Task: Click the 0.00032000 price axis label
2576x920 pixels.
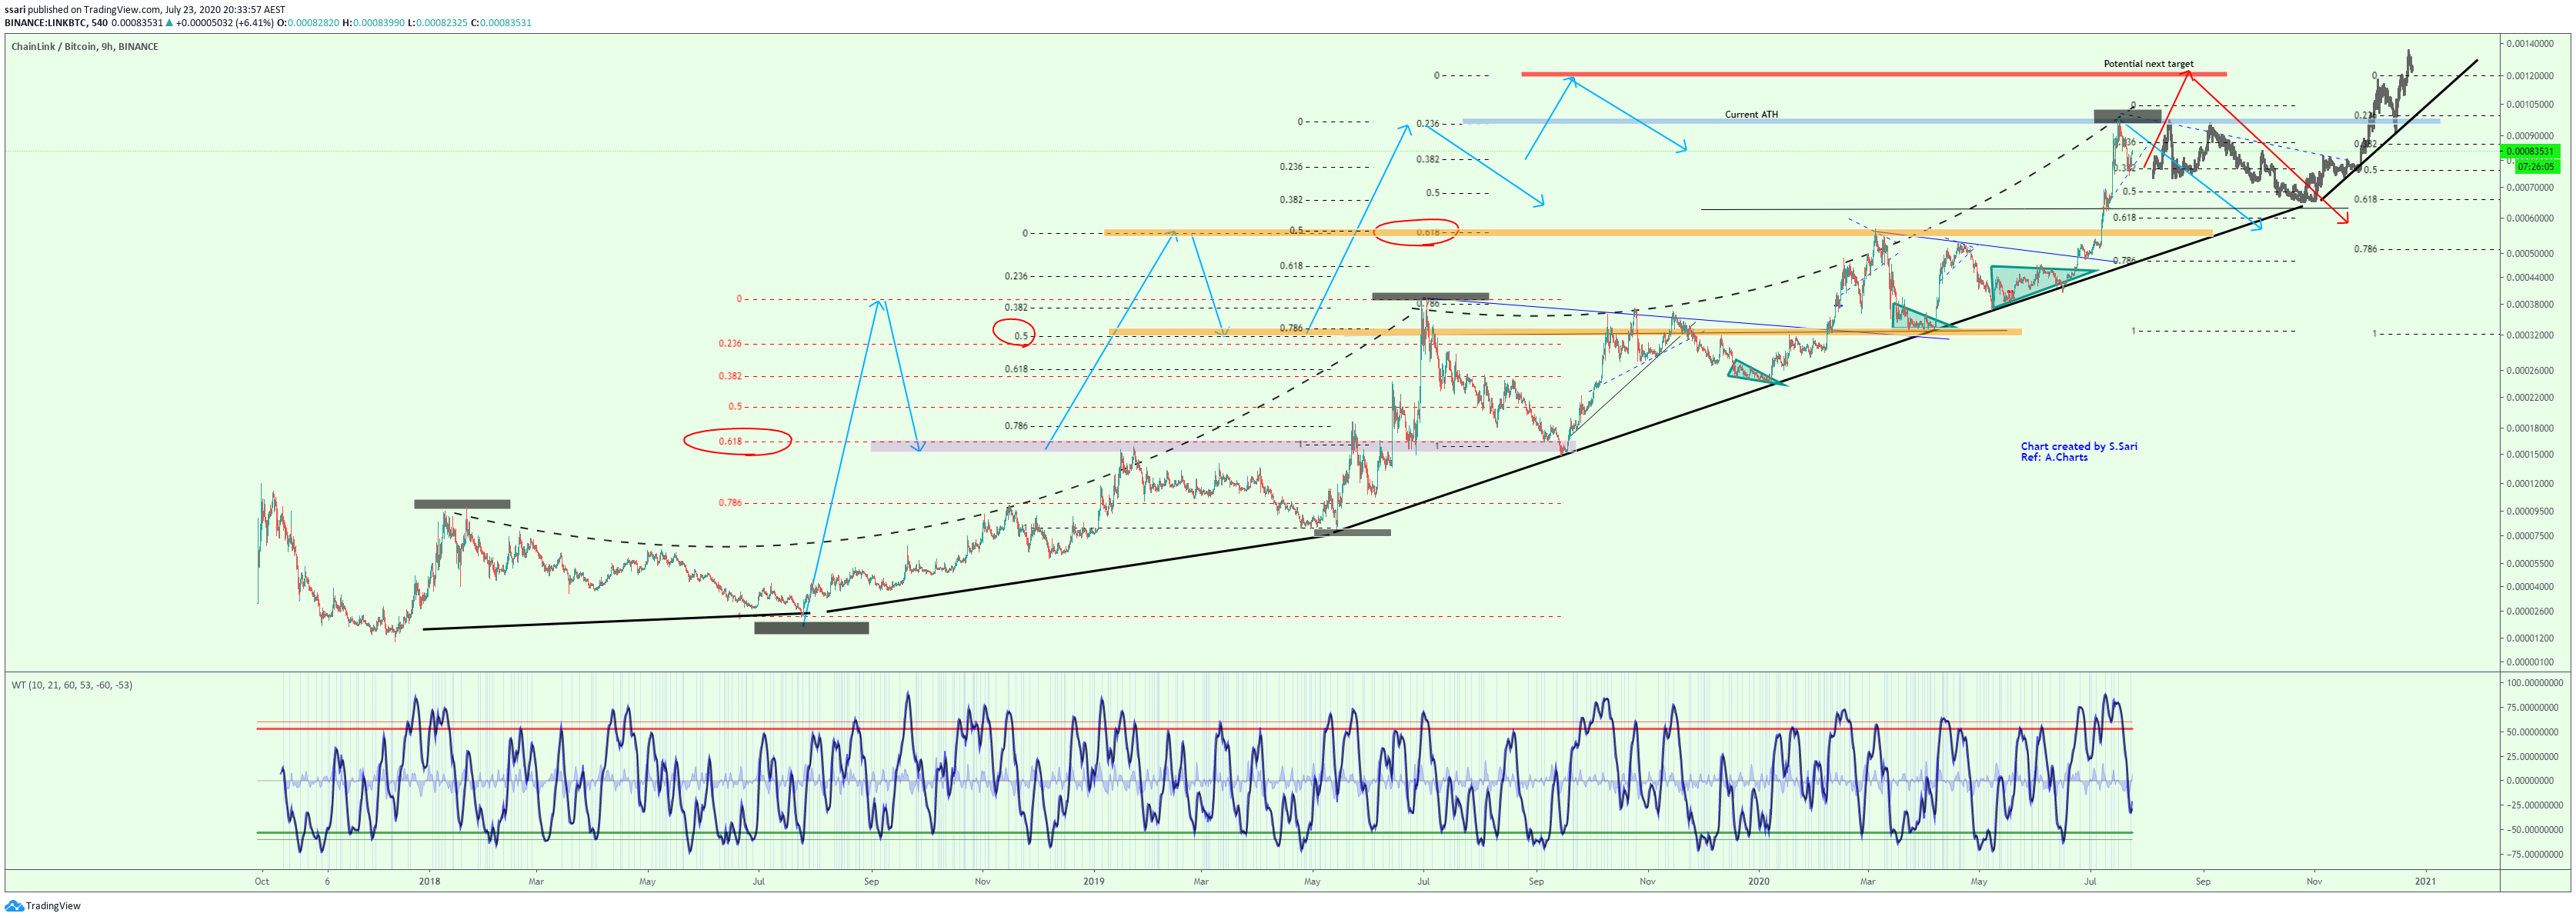Action: tap(2530, 336)
